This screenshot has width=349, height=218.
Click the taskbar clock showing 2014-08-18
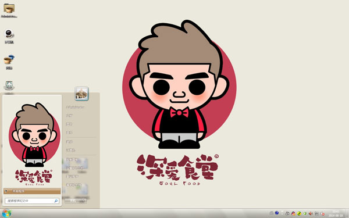click(336, 213)
